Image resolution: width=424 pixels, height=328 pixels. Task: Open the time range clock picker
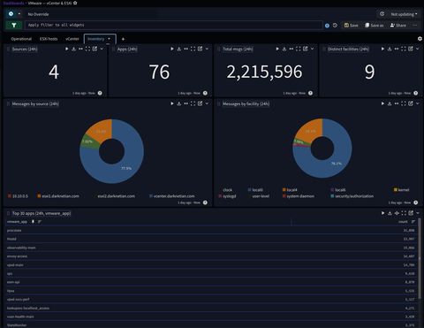11,14
